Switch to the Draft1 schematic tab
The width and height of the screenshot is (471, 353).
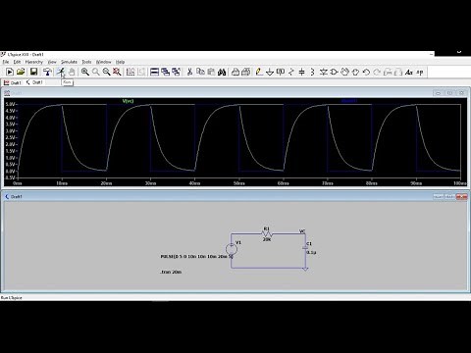(34, 82)
